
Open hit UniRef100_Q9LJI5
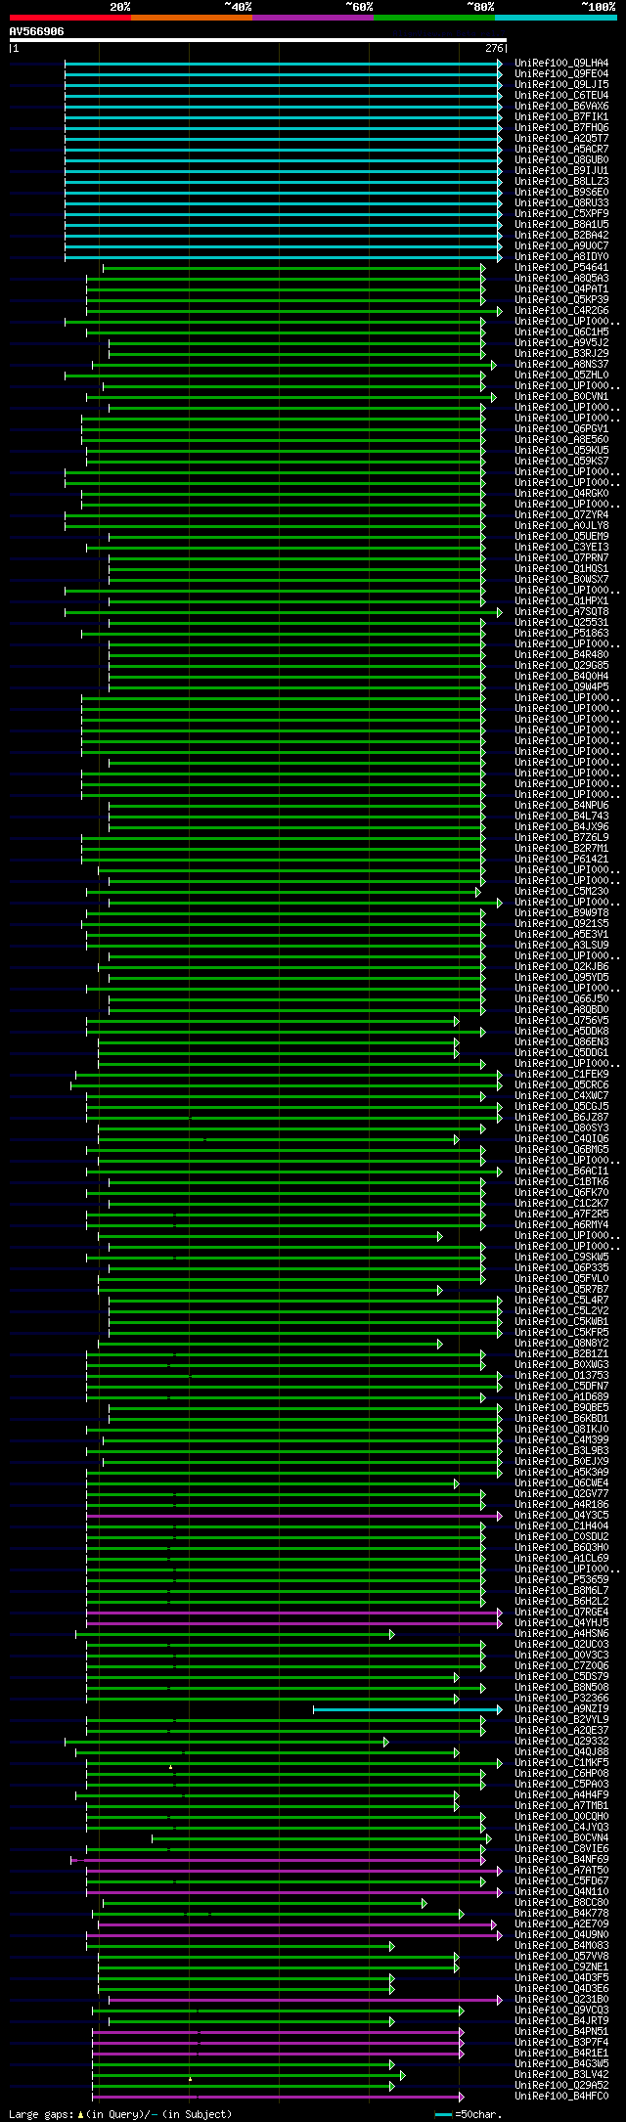[561, 85]
